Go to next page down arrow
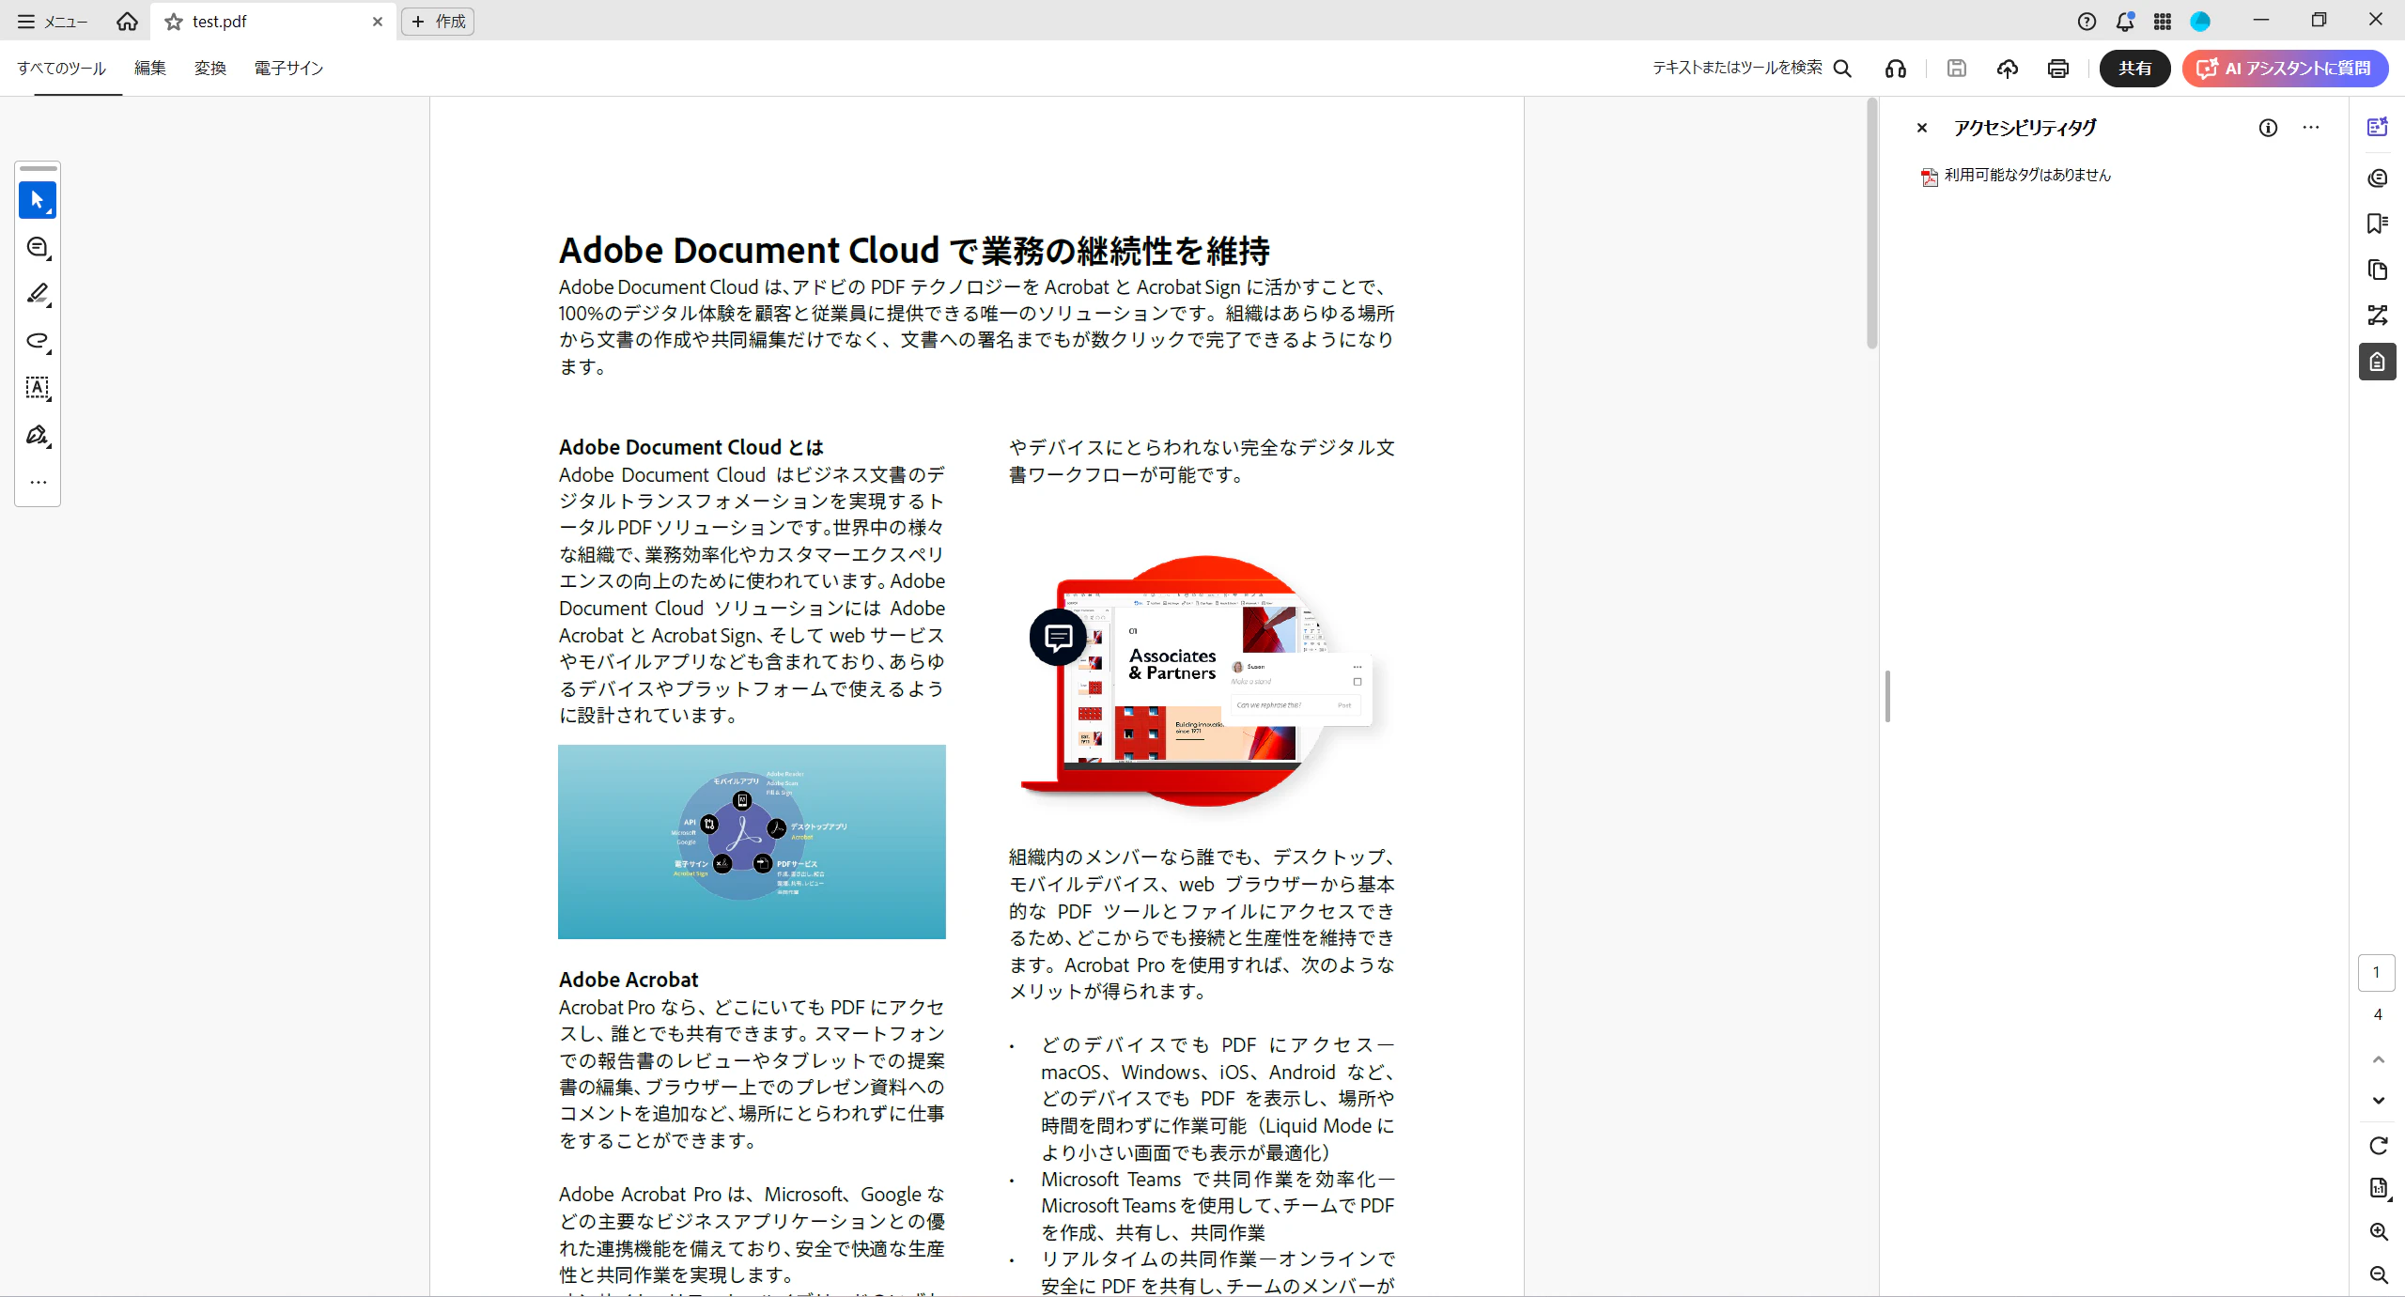The image size is (2405, 1297). tap(2379, 1100)
